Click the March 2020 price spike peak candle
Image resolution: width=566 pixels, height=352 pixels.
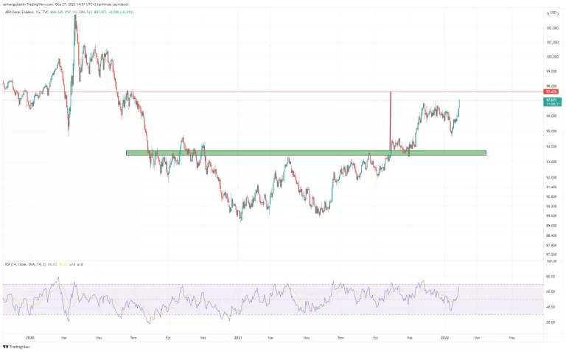[x=75, y=18]
